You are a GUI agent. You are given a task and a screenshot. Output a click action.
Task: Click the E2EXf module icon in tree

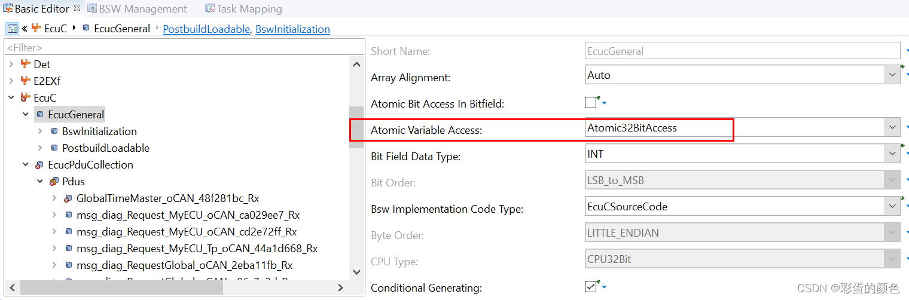click(x=25, y=81)
